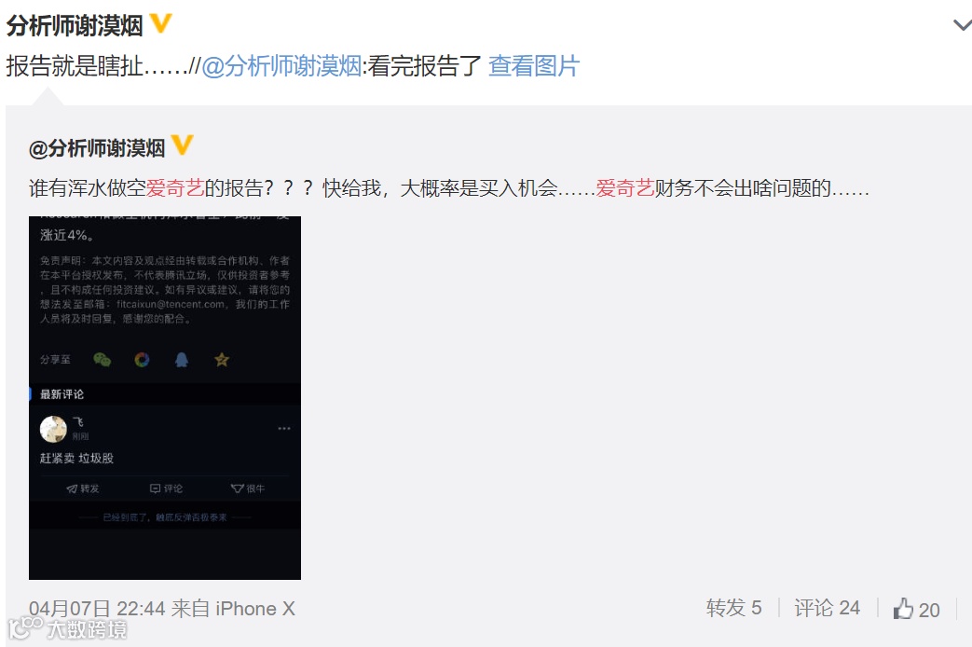Open the @分析师谢漠烟 mention in repost text
972x647 pixels.
point(281,66)
